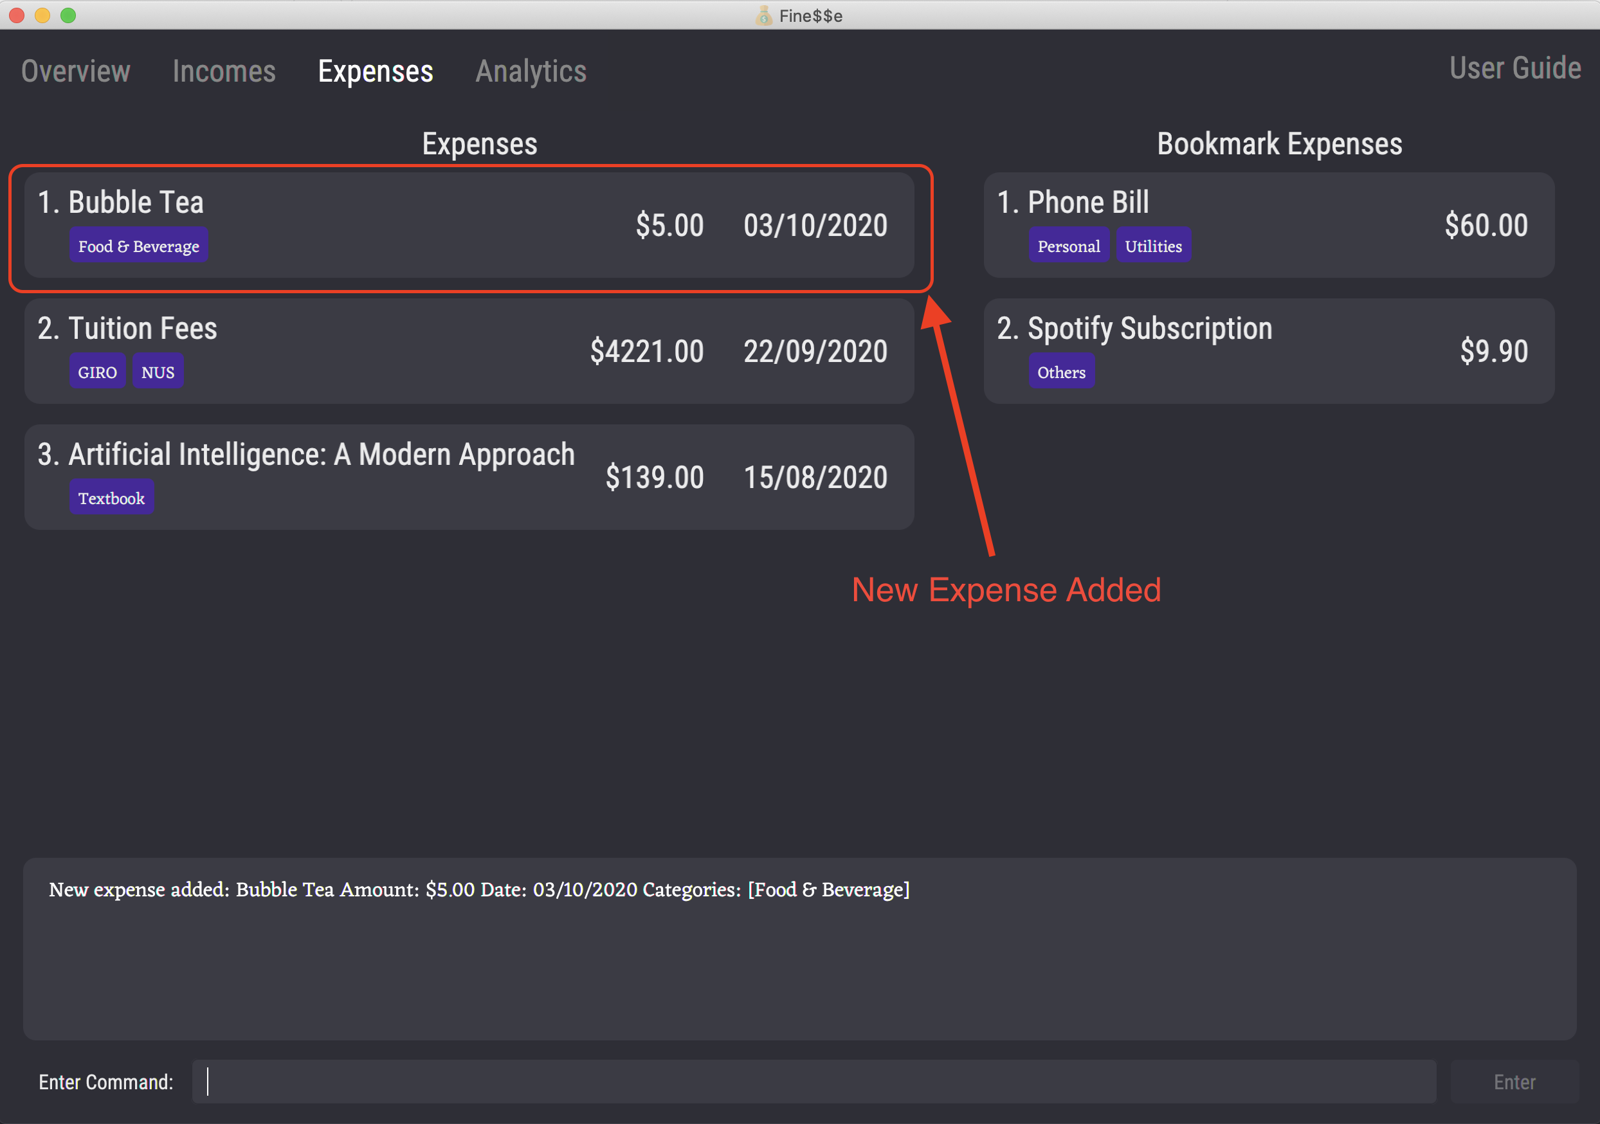Click the date 22/09/2020
The width and height of the screenshot is (1600, 1124).
[815, 352]
